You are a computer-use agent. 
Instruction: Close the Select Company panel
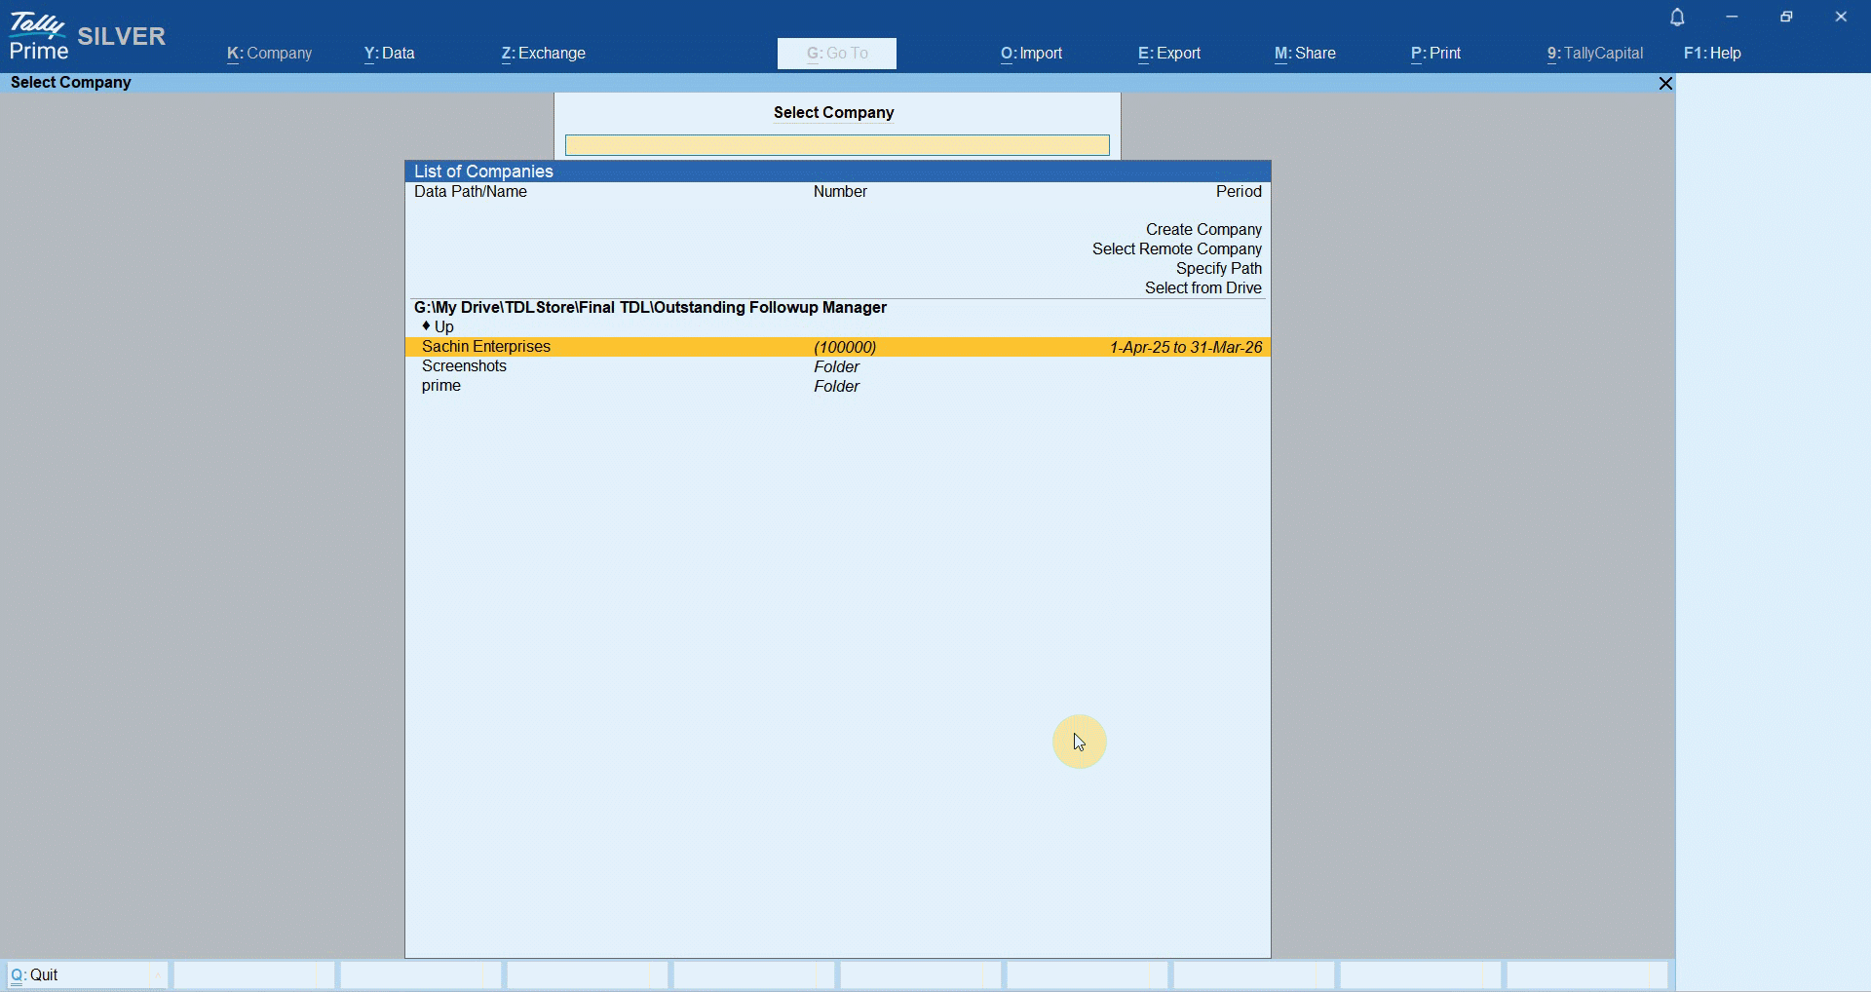coord(1665,84)
